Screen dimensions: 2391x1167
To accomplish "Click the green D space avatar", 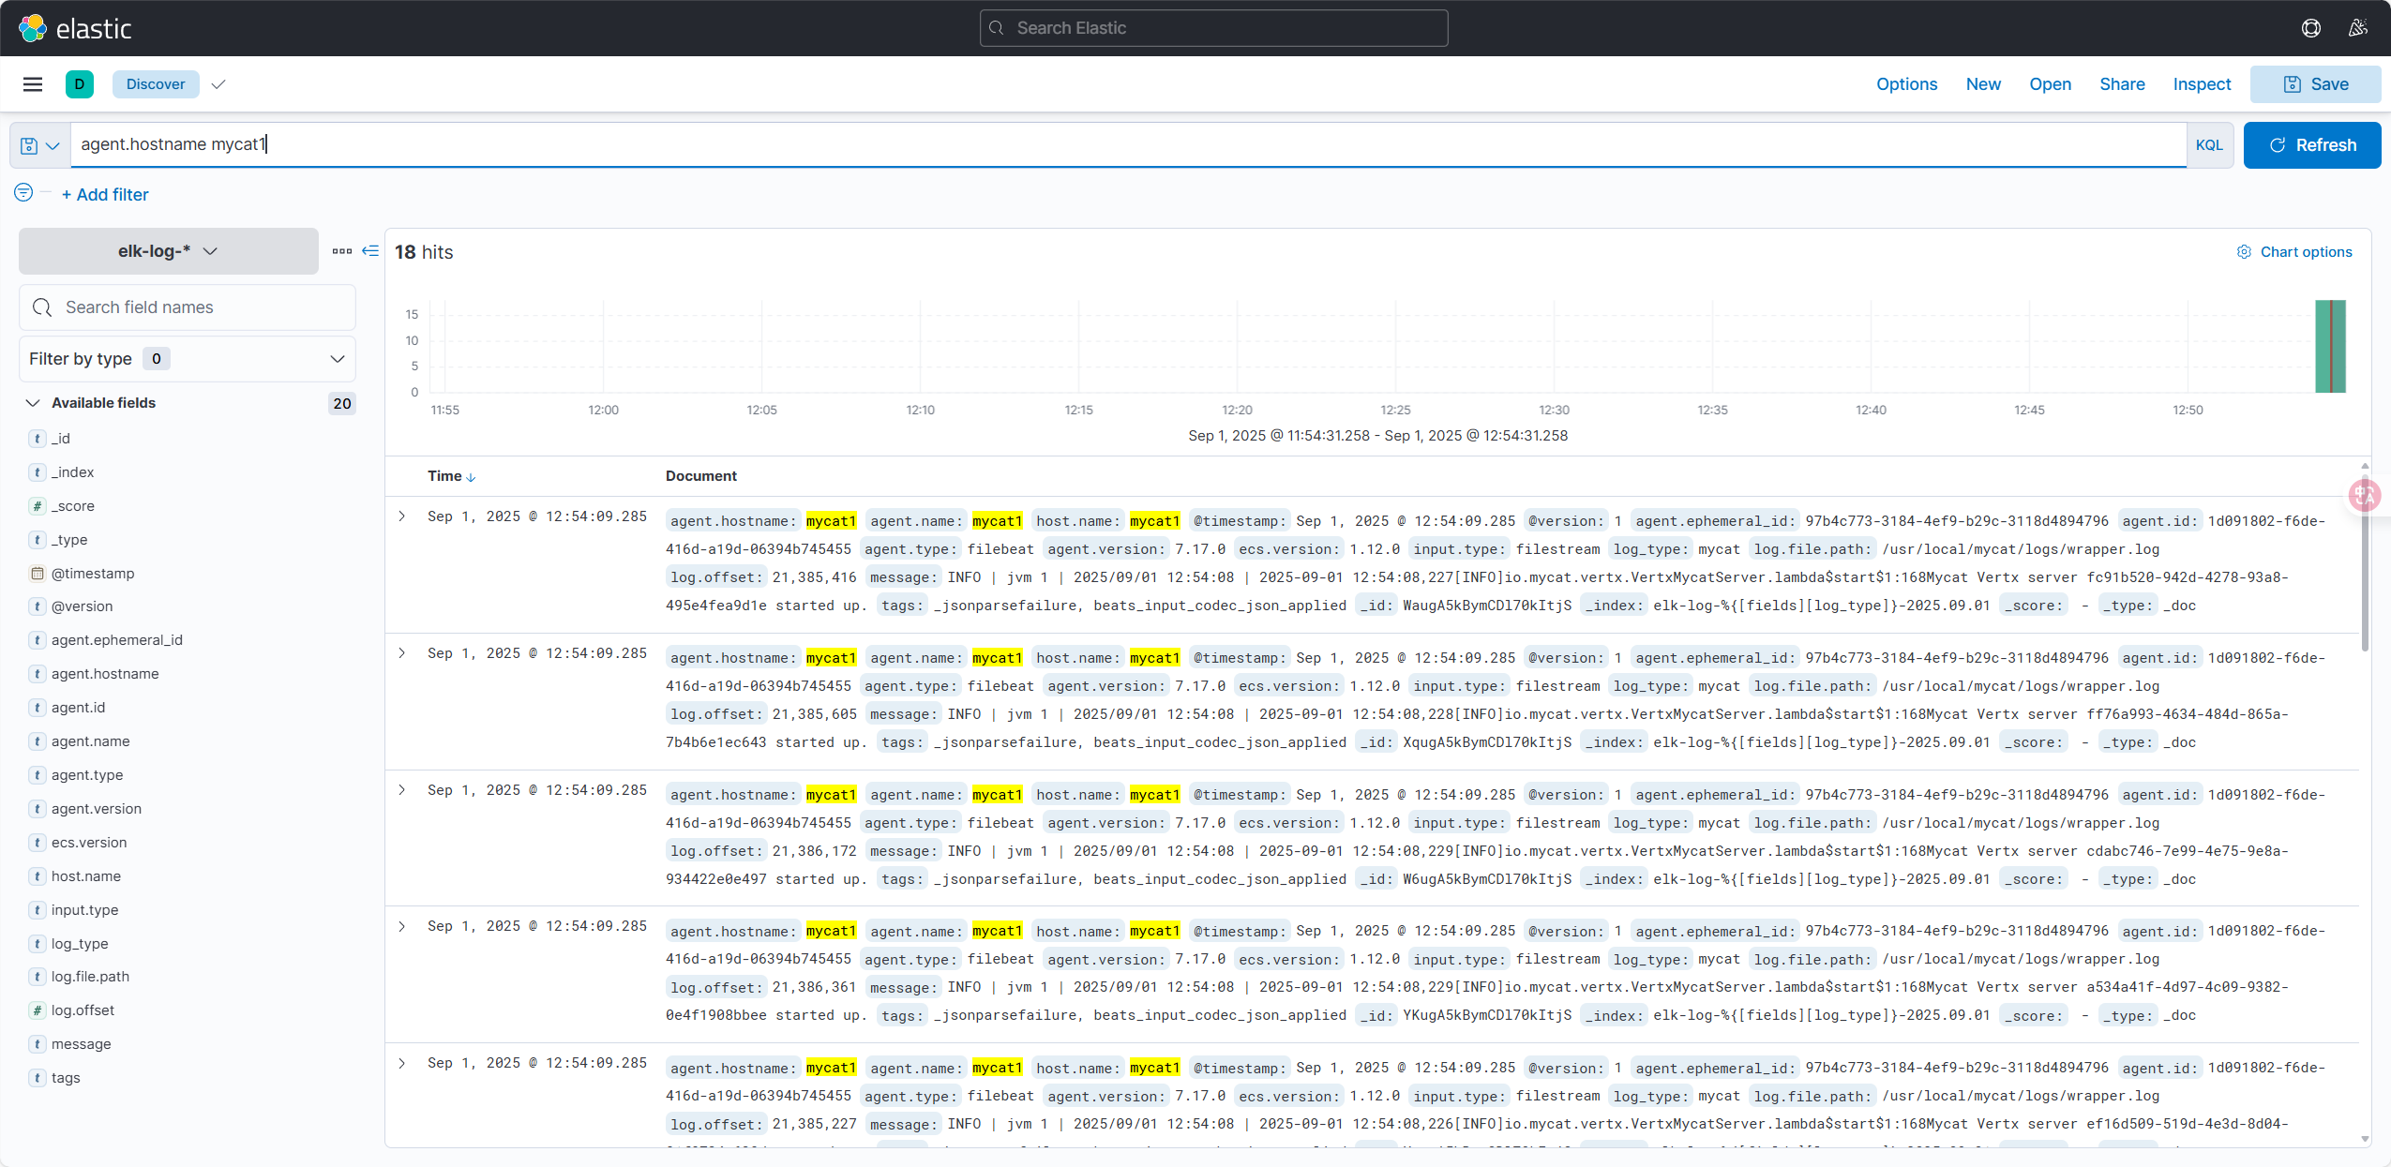I will point(80,84).
